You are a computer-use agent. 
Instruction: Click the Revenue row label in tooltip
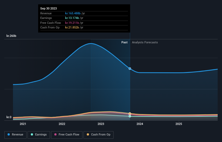pos(46,13)
